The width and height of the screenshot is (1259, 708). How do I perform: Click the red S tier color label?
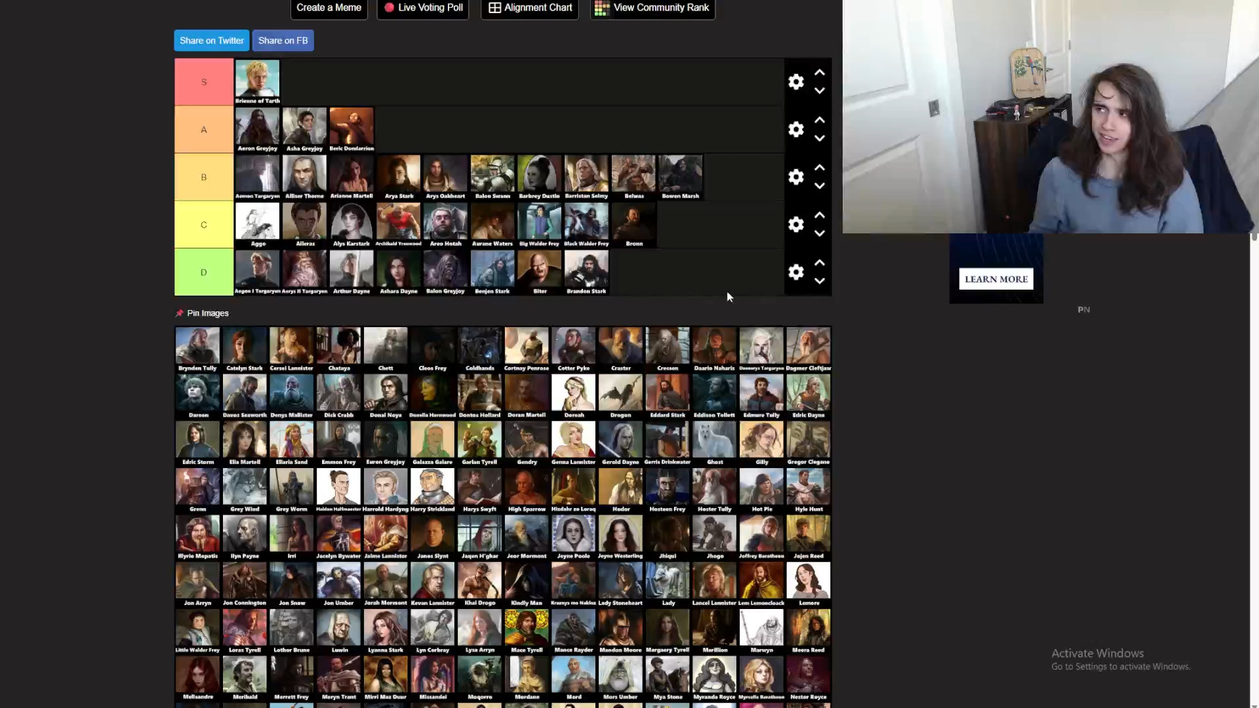[204, 82]
